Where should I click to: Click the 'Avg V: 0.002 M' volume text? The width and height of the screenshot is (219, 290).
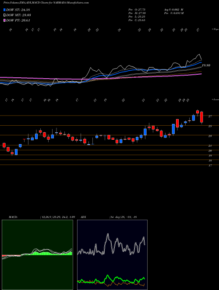(x=173, y=10)
